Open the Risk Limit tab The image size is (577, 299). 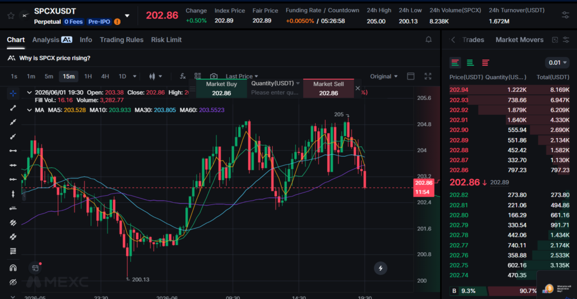(x=166, y=40)
